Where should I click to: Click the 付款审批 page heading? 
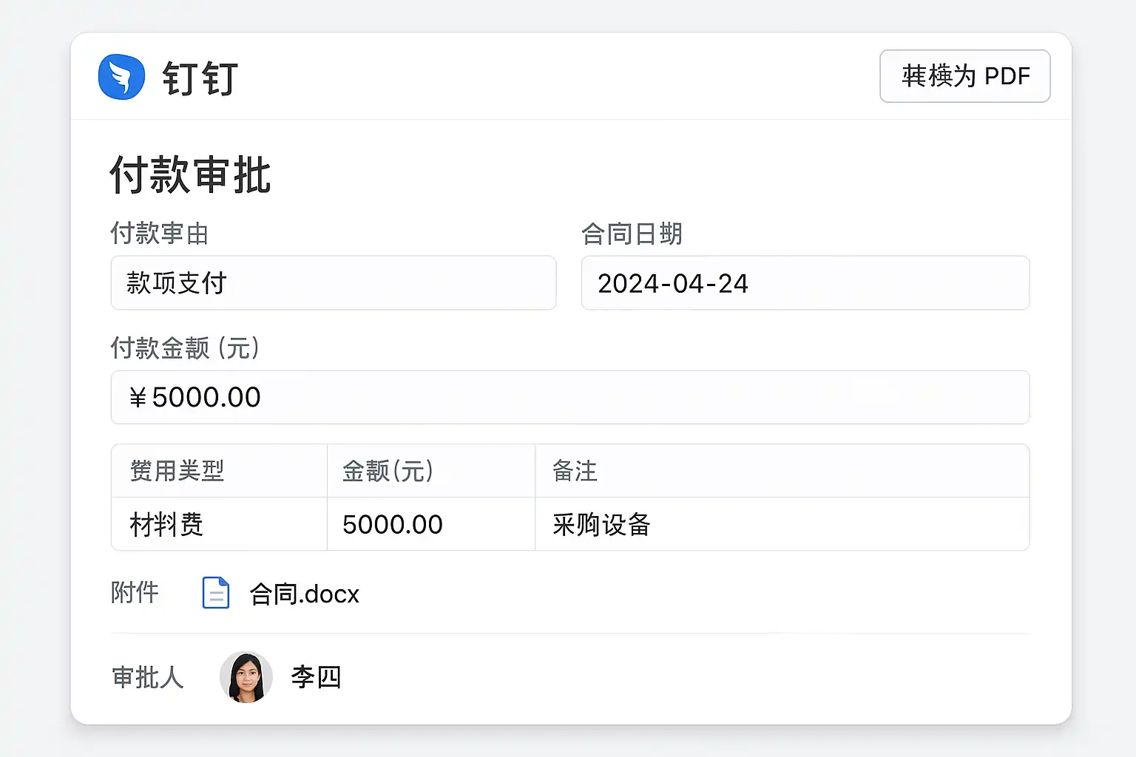pos(191,175)
